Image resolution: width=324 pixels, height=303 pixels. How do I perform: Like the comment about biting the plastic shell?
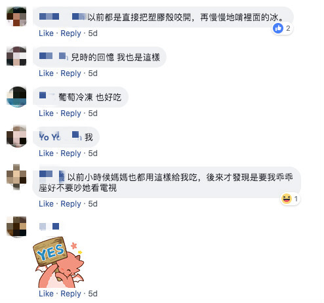[46, 33]
